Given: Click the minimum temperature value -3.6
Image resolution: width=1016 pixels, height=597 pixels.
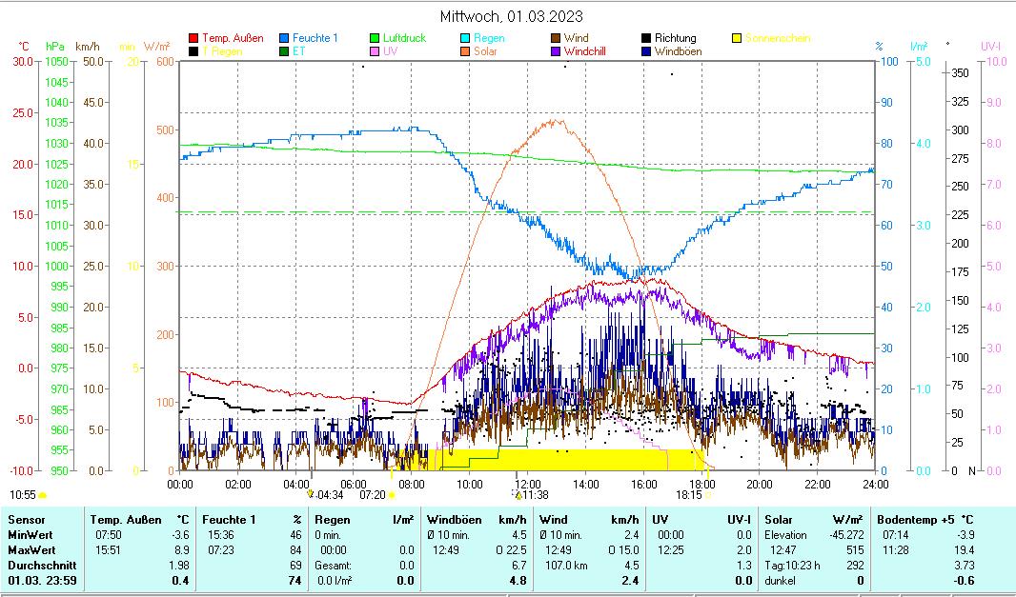Looking at the screenshot, I should [x=180, y=535].
